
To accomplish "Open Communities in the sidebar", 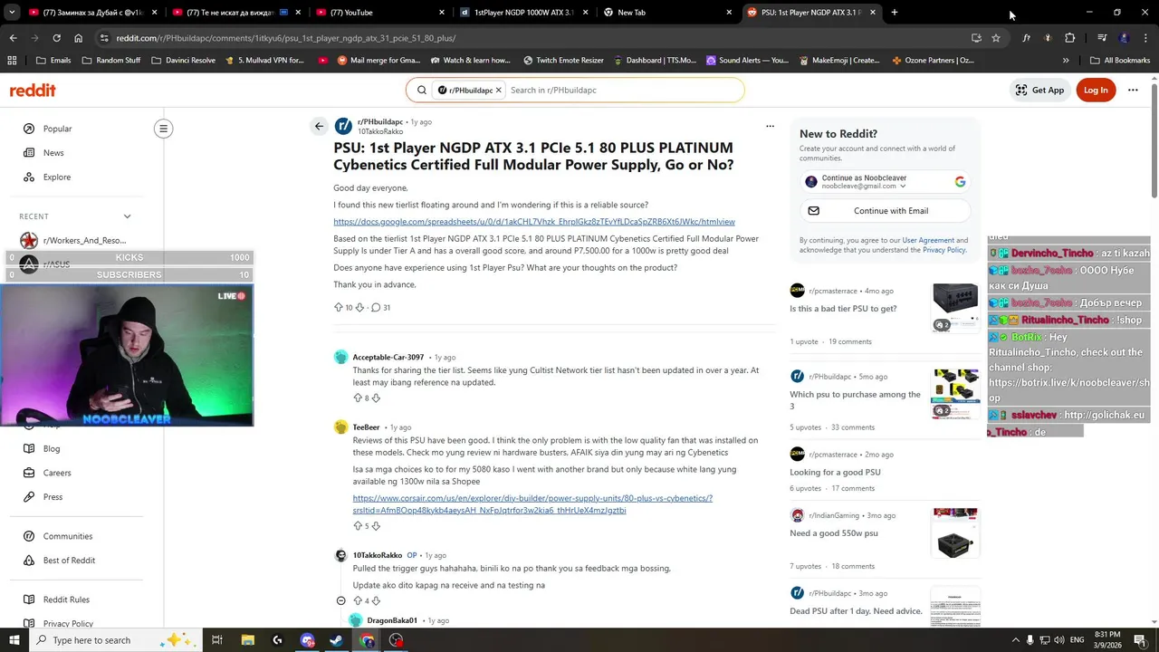I will point(68,536).
